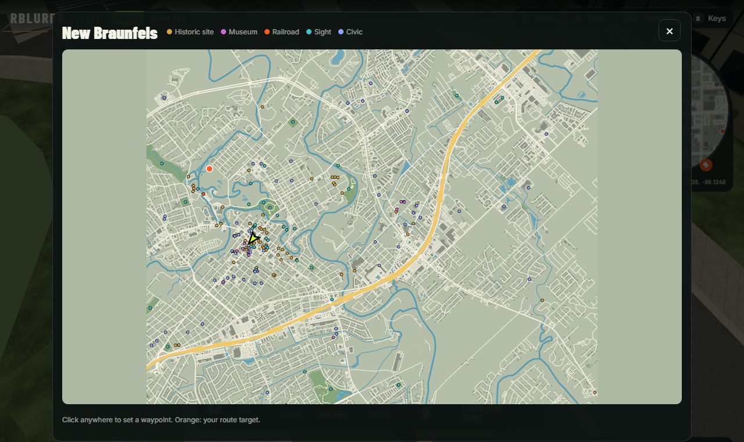The height and width of the screenshot is (442, 744).
Task: Click the Historic site legend entry
Action: (x=190, y=32)
